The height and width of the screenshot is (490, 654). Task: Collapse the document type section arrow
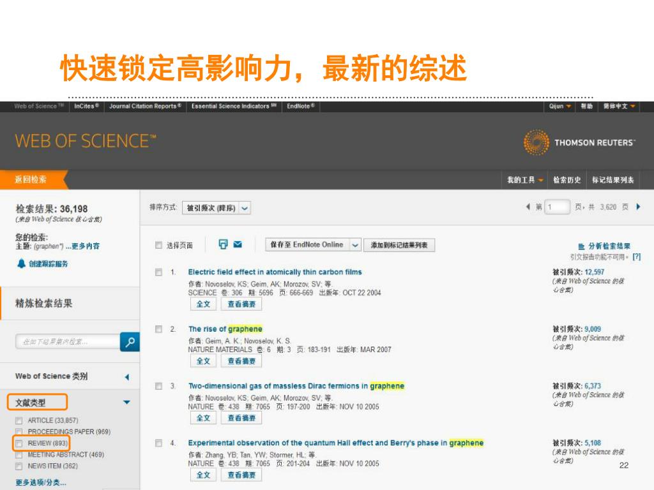(x=127, y=402)
